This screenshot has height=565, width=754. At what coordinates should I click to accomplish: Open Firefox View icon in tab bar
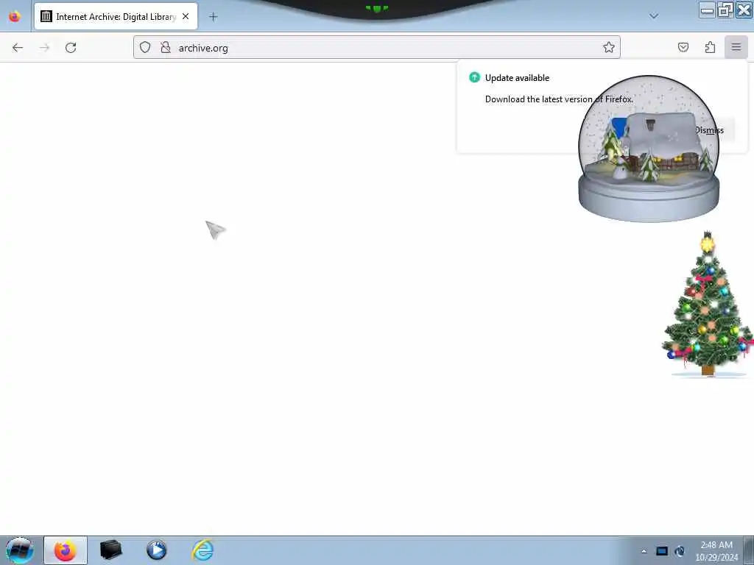click(15, 16)
